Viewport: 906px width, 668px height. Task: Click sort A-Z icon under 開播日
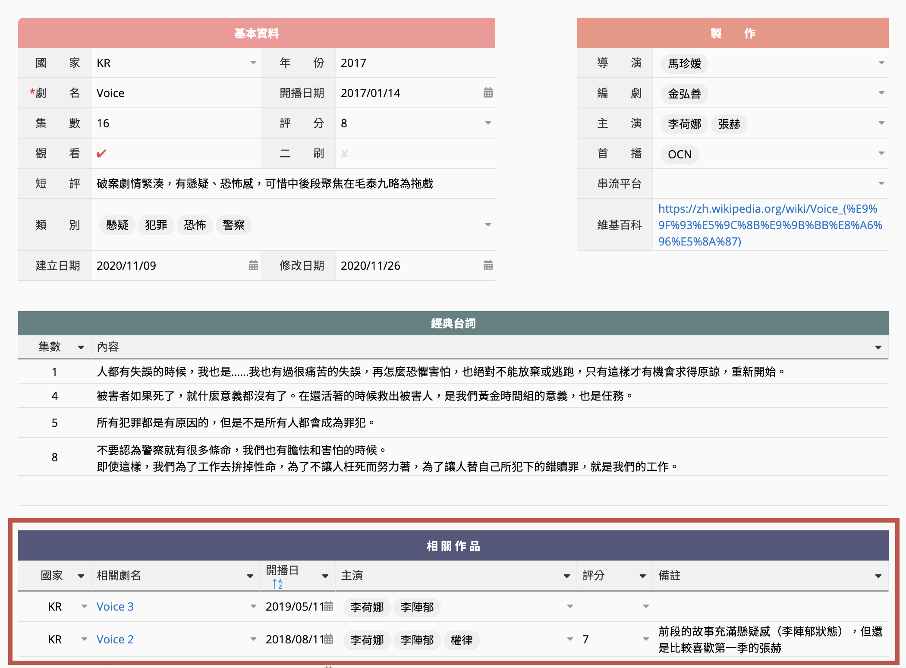pyautogui.click(x=277, y=584)
